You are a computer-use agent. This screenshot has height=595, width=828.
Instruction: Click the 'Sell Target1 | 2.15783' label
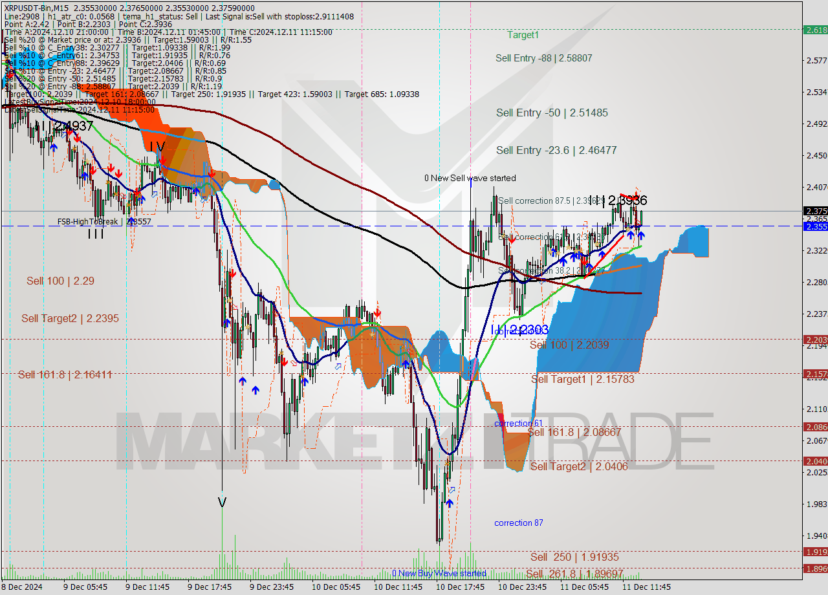(582, 380)
